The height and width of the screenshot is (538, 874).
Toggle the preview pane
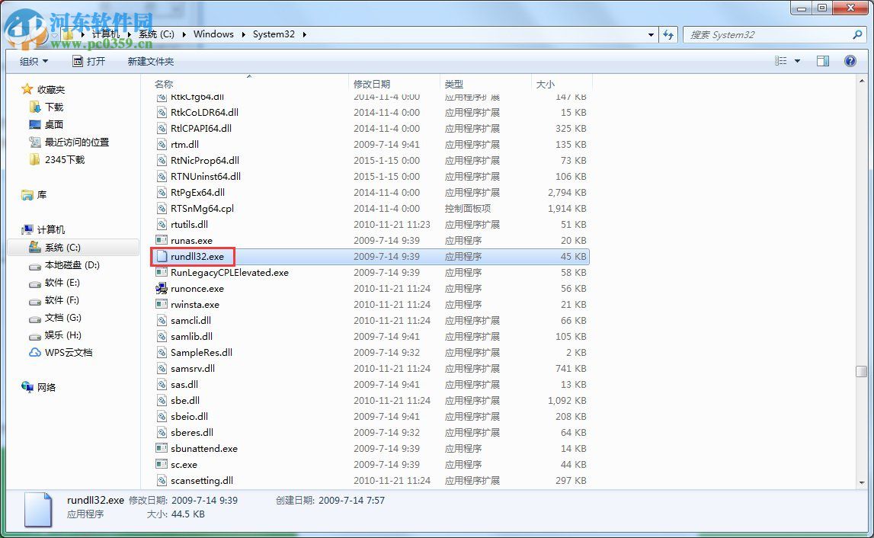coord(822,61)
